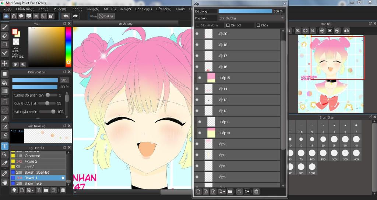The width and height of the screenshot is (377, 200).
Task: Click the transparent color swatch
Action: [16, 42]
